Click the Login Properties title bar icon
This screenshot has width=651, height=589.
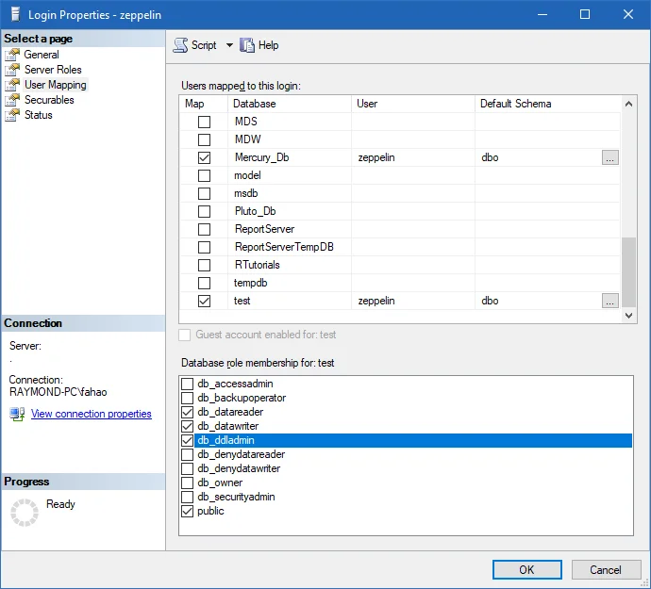click(13, 14)
